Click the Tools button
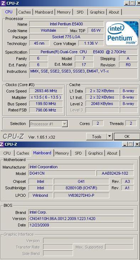The image size is (140, 260). (97, 137)
